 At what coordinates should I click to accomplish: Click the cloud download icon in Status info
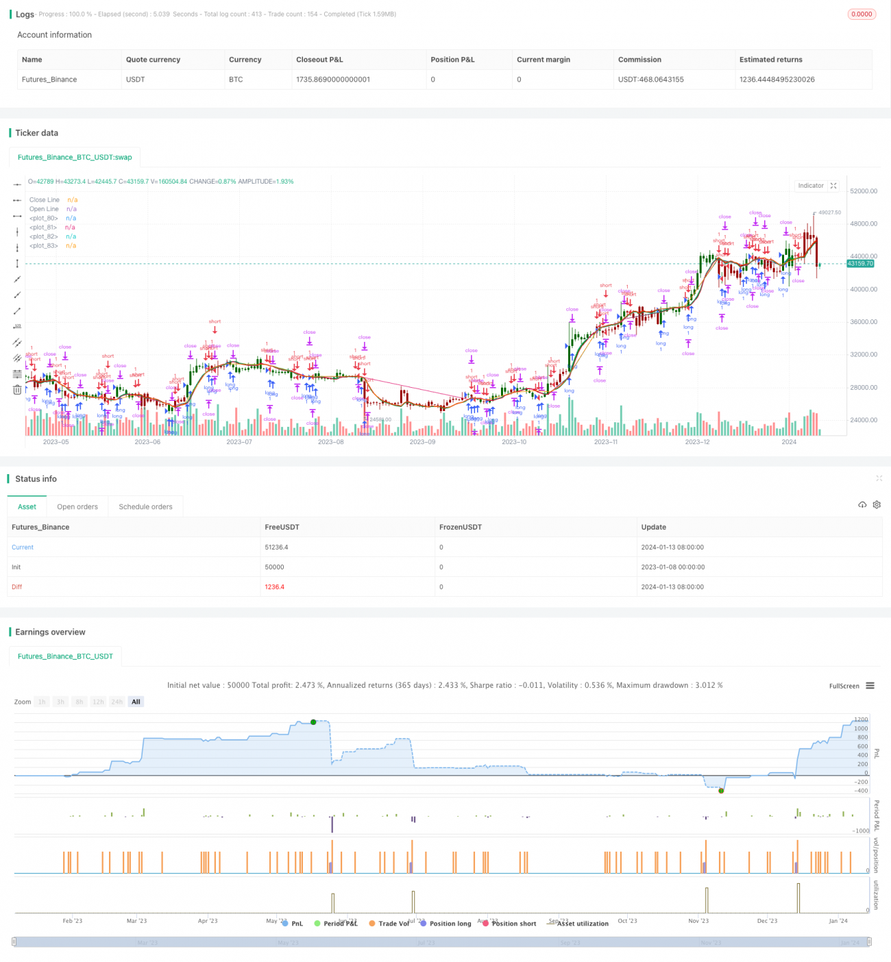(862, 504)
